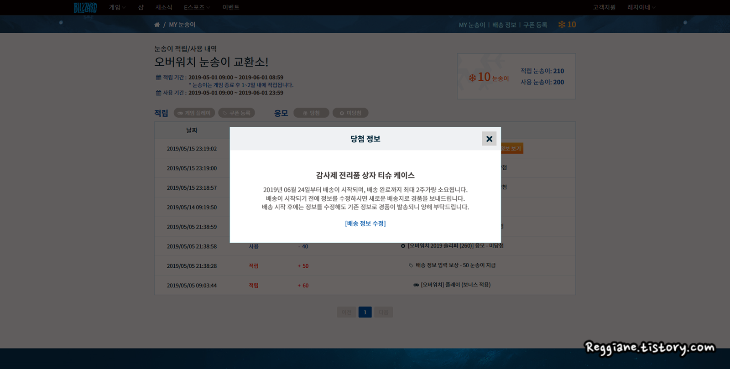Select date 2019/05/05 21:38:28
This screenshot has width=730, height=369.
pos(192,266)
